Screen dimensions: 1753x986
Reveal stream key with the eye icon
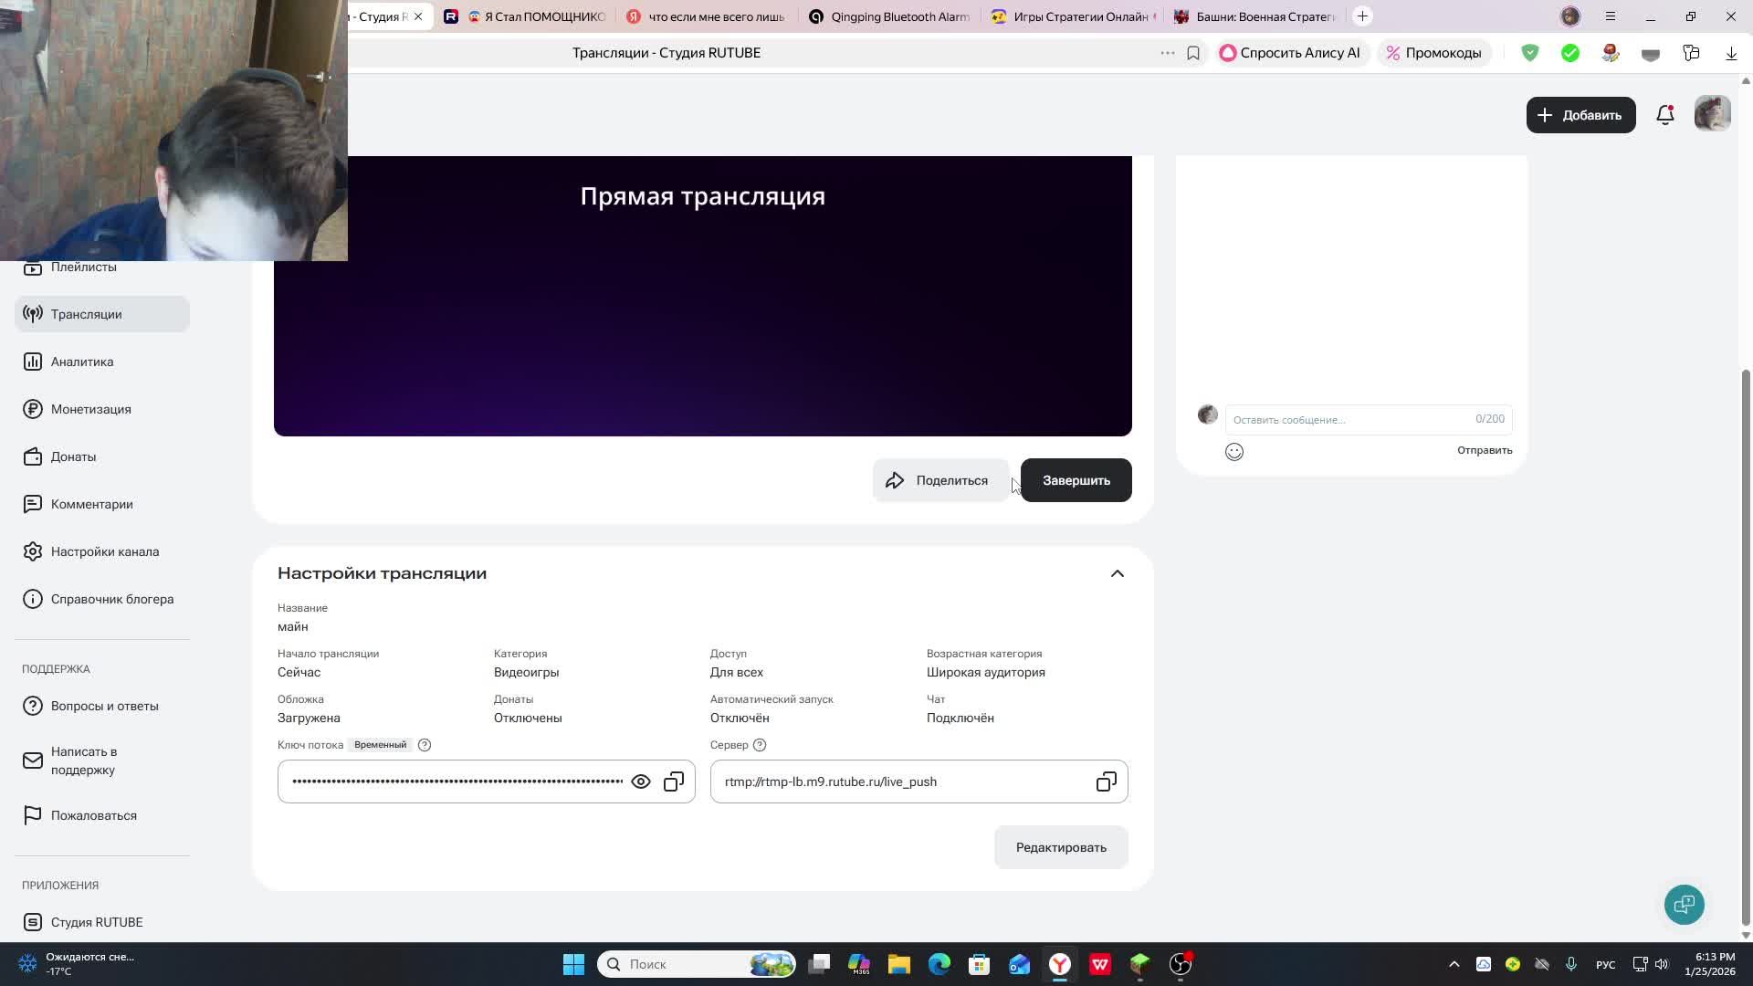pyautogui.click(x=641, y=781)
